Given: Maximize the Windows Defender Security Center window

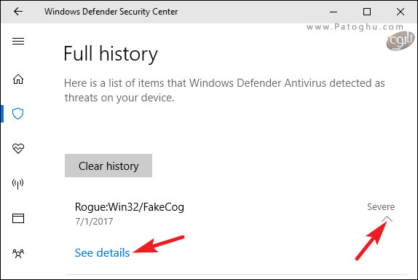Looking at the screenshot, I should [x=367, y=12].
